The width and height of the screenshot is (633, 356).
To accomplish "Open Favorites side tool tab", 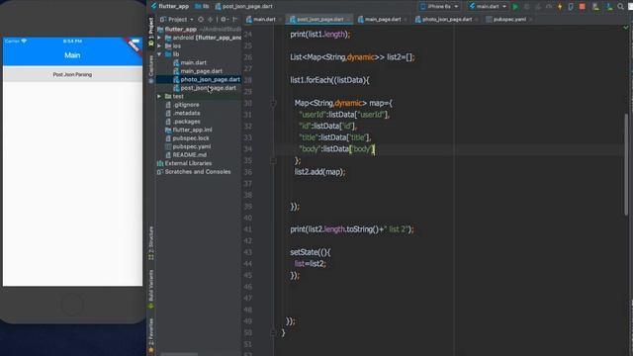I will point(151,336).
